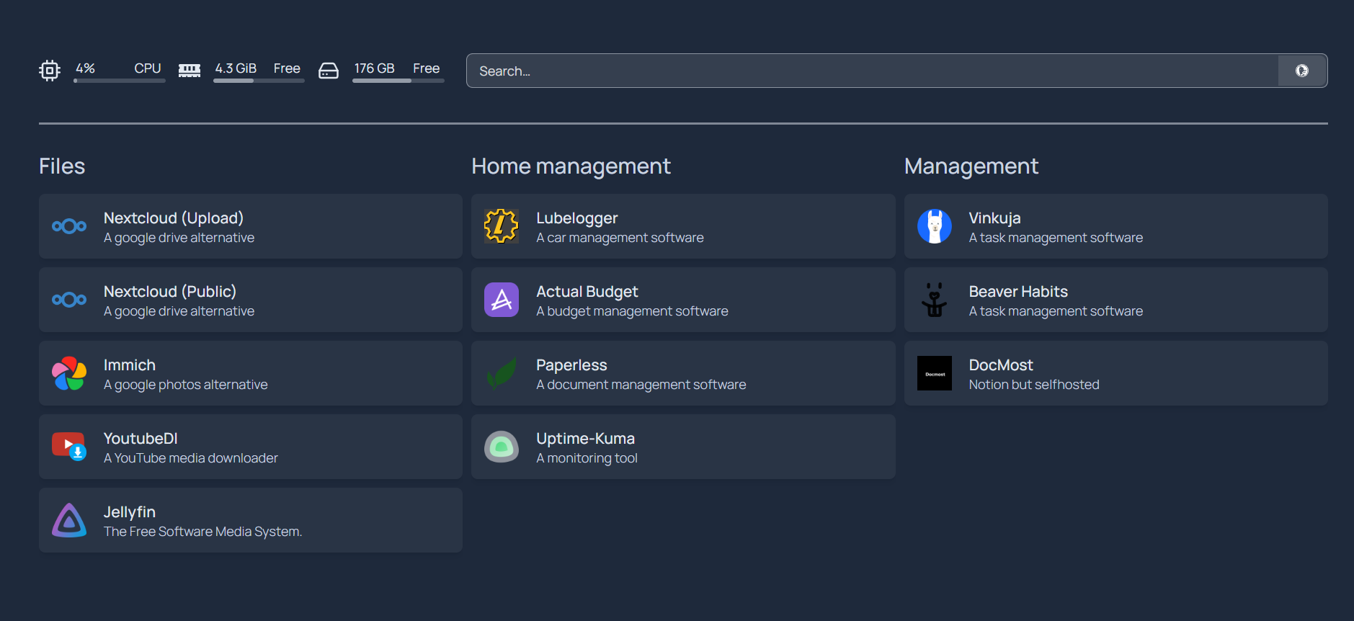
Task: Click 'A monitoring tool' description
Action: [x=587, y=458]
